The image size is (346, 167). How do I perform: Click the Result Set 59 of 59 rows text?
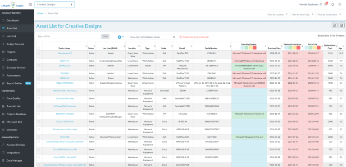click(331, 35)
